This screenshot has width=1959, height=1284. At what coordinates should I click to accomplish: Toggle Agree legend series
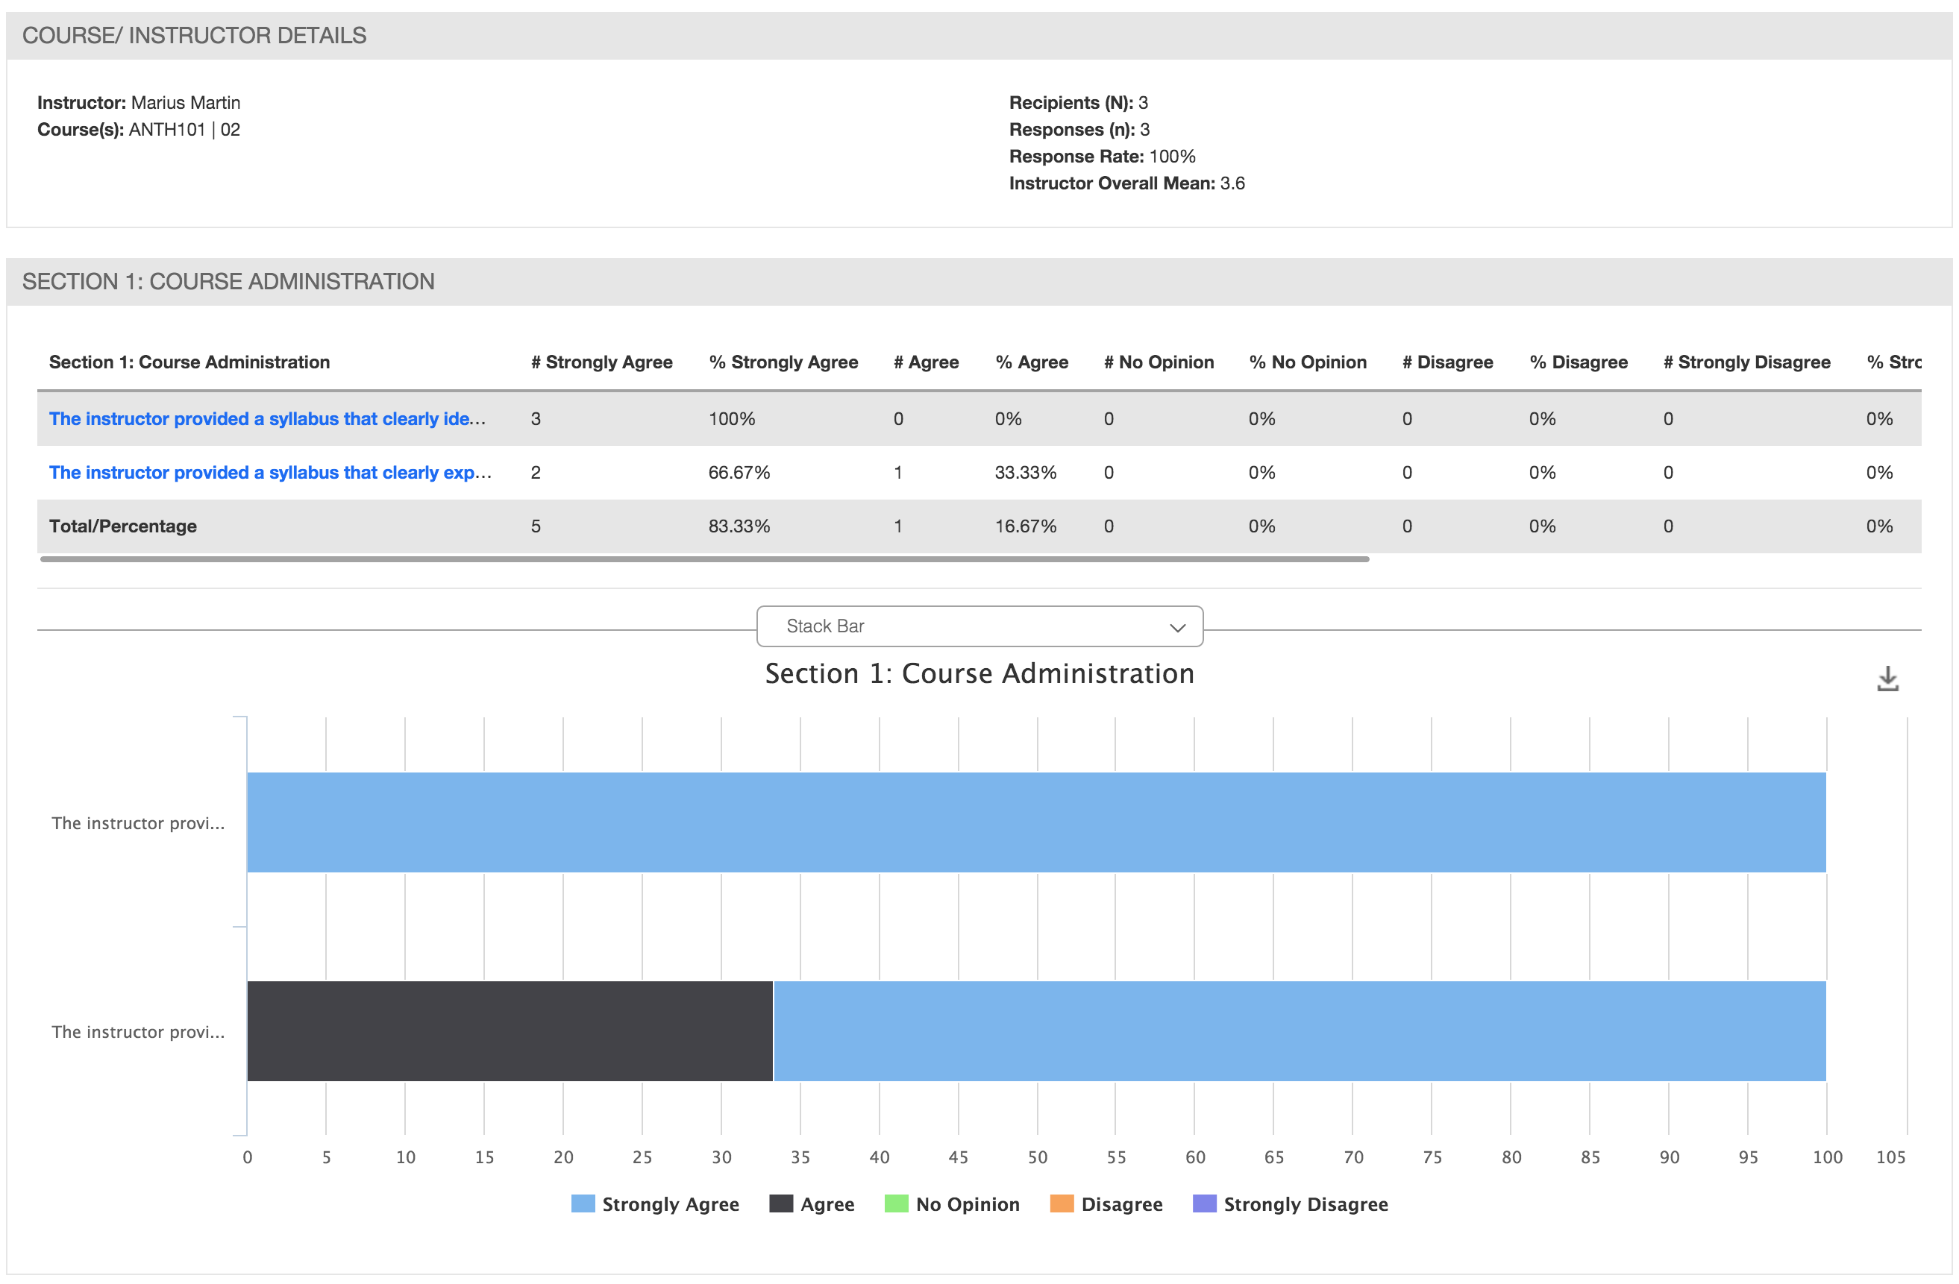tap(812, 1204)
